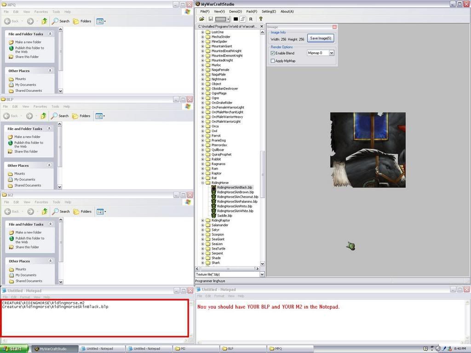Click inside the left Notepad text area

tap(95, 318)
